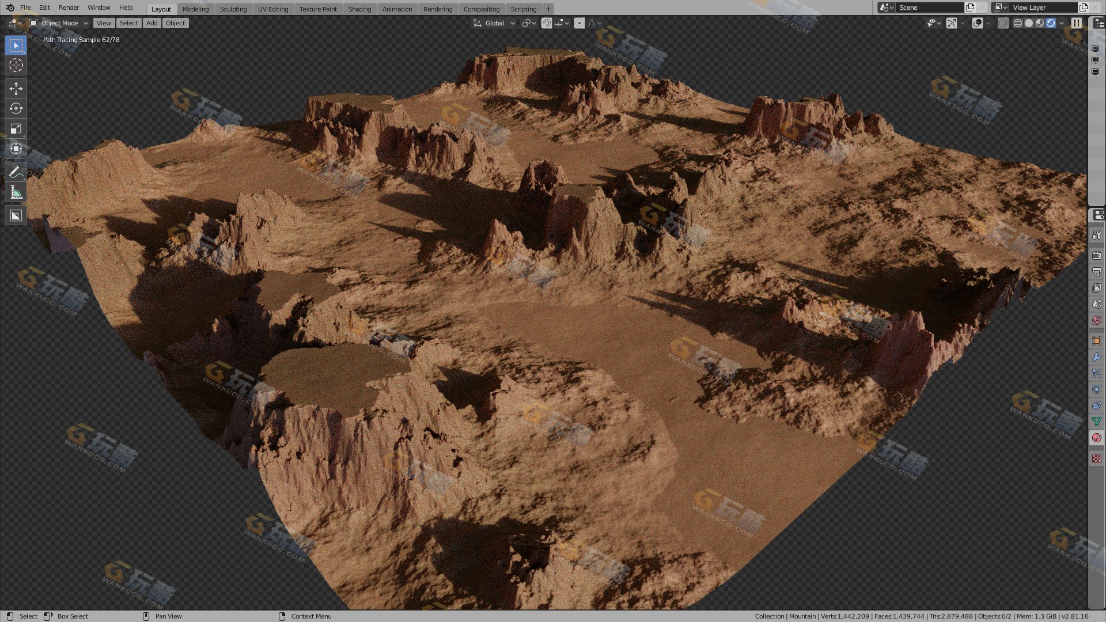This screenshot has width=1106, height=622.
Task: Activate the Rotate tool
Action: click(x=16, y=108)
